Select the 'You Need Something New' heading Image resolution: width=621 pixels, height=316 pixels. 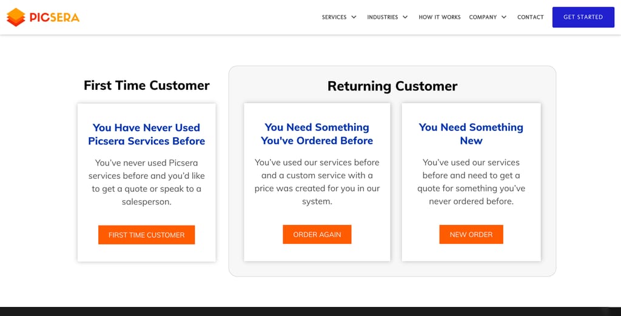[x=471, y=134]
